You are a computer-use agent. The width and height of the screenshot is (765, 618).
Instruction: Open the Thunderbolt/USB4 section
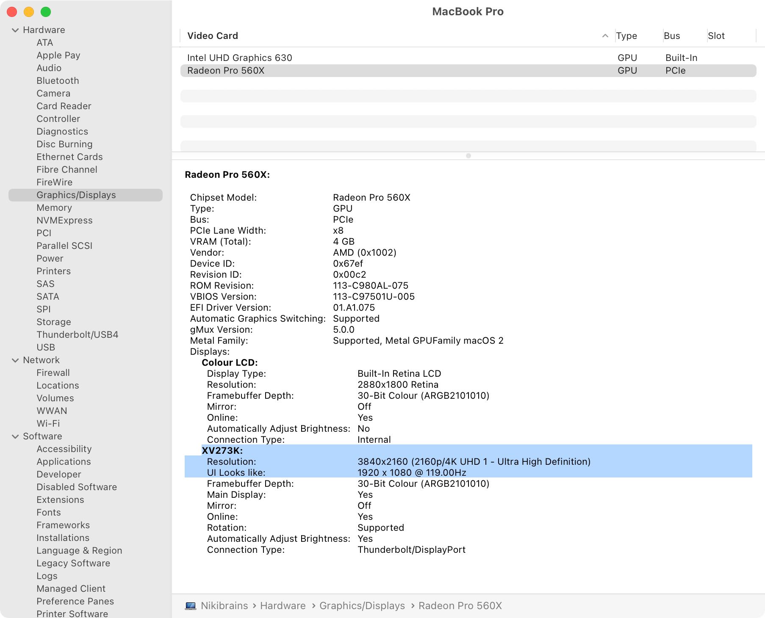(78, 334)
